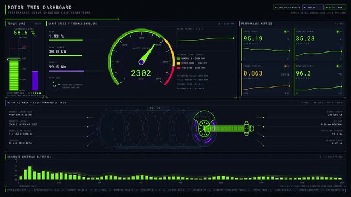Click the speed trend line endpoint marker
This screenshot has height=197, width=351.
coord(234,38)
